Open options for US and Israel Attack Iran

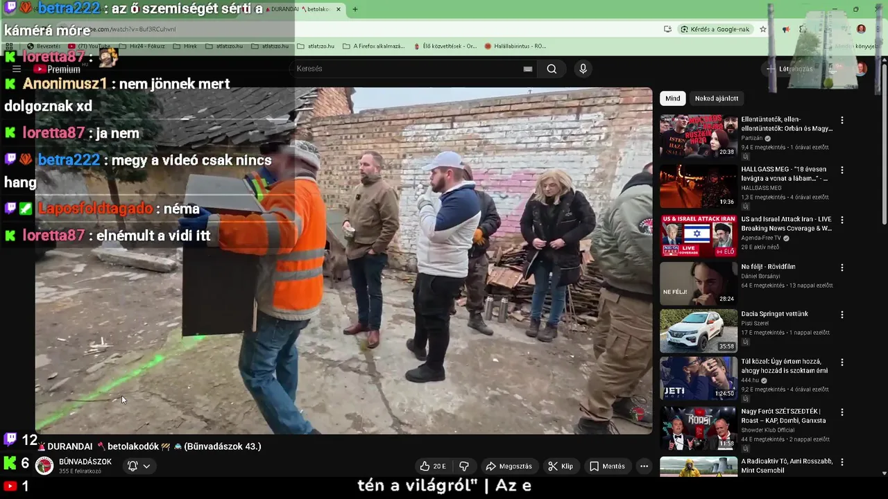coord(842,220)
